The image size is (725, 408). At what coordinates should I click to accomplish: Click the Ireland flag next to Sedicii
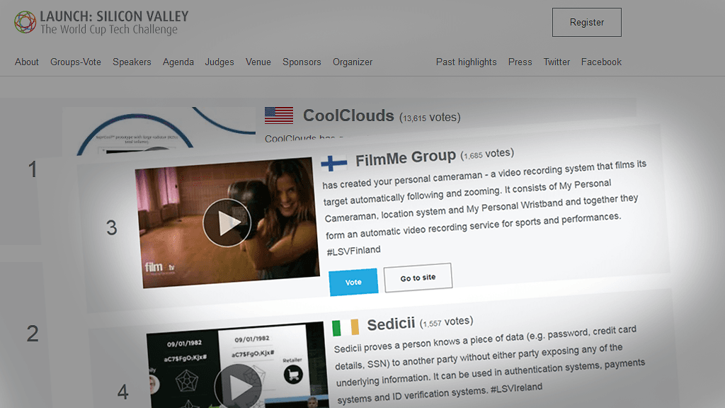[346, 327]
